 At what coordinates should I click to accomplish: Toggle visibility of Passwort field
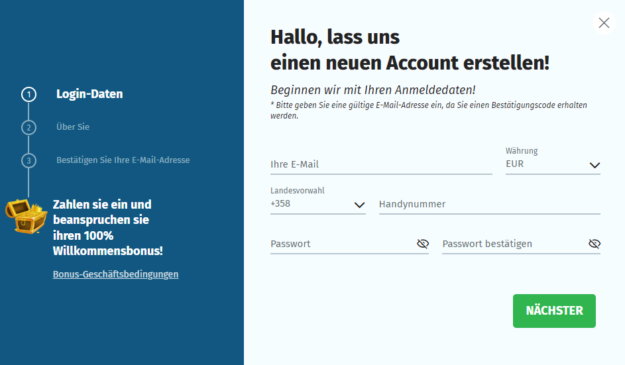tap(423, 244)
